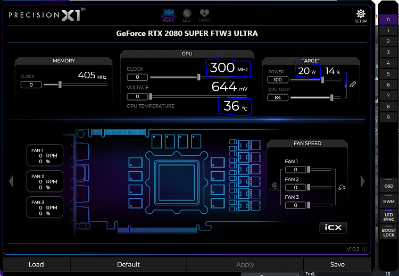Select profile slot 7

tap(388, 96)
